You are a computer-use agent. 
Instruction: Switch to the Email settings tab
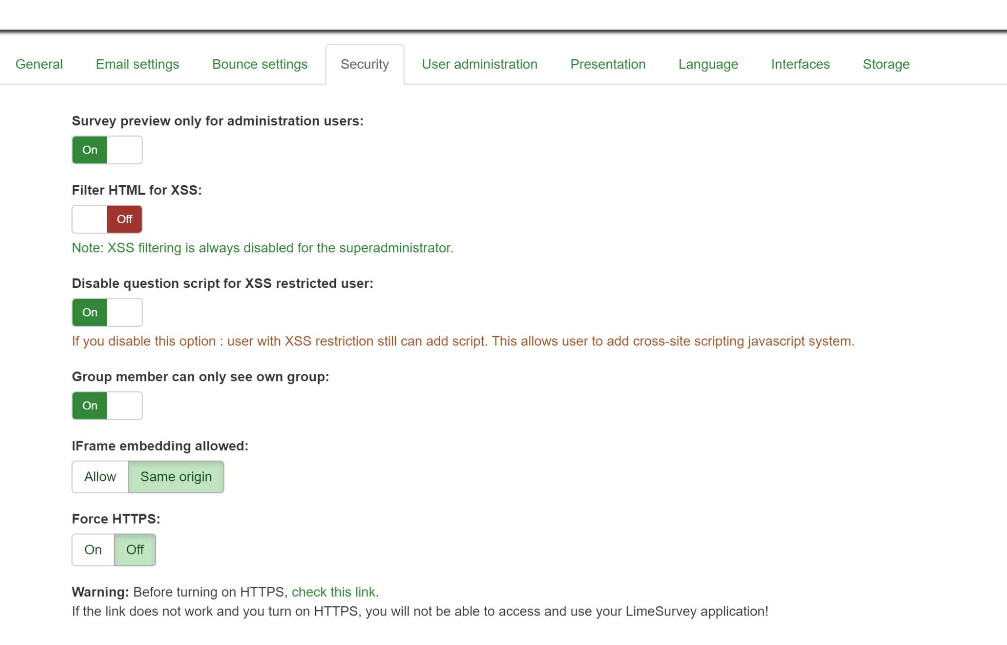pos(137,64)
